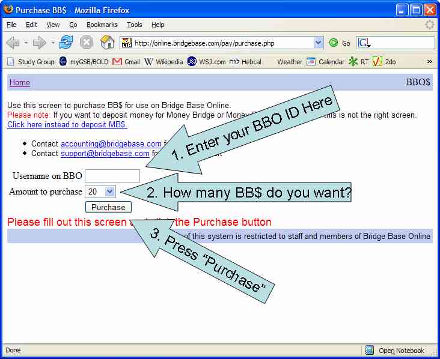Go back with the Back arrow button
440x359 pixels.
pyautogui.click(x=13, y=43)
